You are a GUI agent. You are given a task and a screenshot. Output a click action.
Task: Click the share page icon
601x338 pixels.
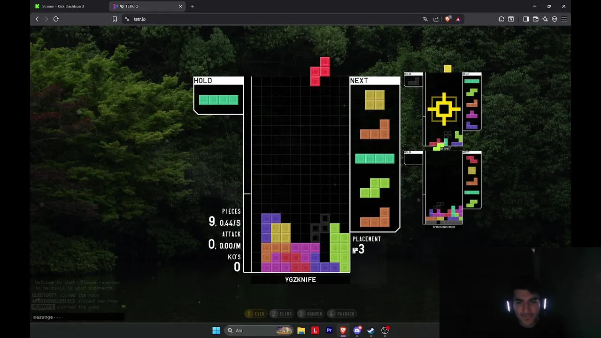[x=436, y=19]
